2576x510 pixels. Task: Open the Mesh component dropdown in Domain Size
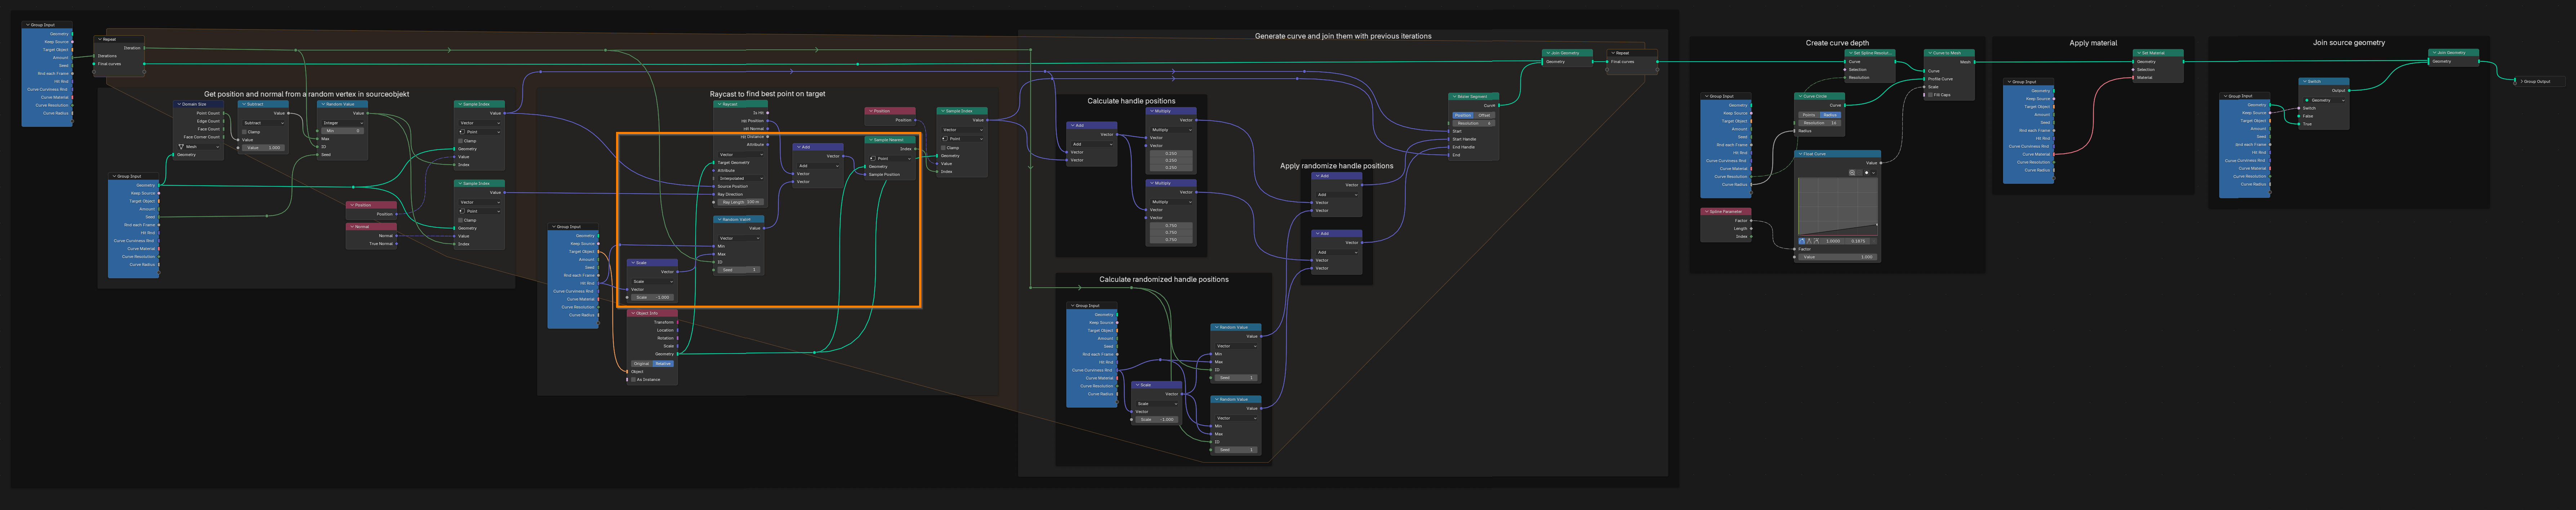point(199,147)
